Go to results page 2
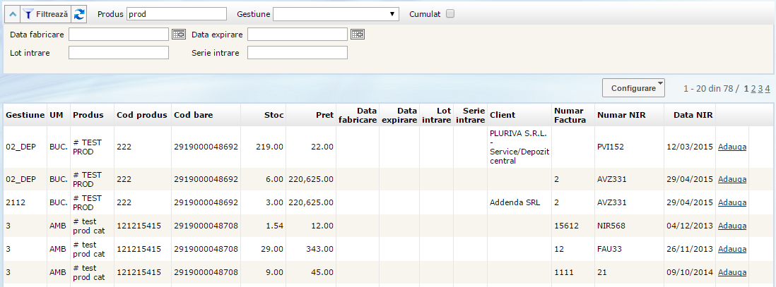This screenshot has width=776, height=287. click(753, 88)
